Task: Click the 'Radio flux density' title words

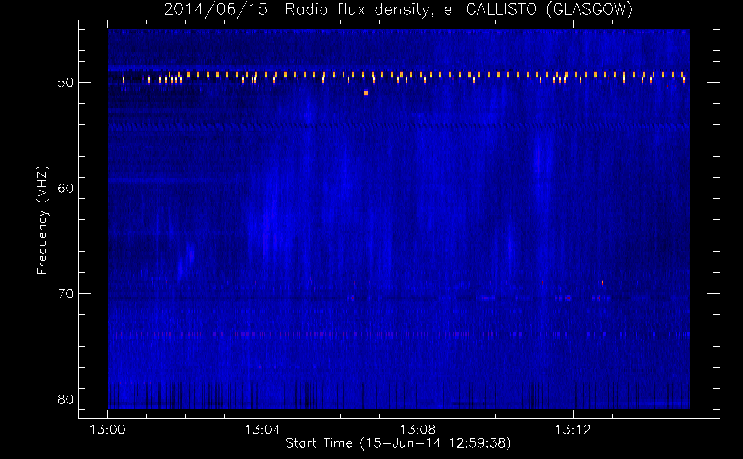Action: pos(360,9)
